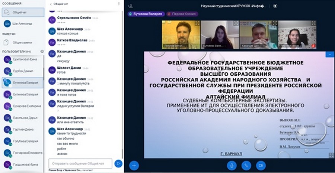Click the phone audio button

(x=246, y=165)
